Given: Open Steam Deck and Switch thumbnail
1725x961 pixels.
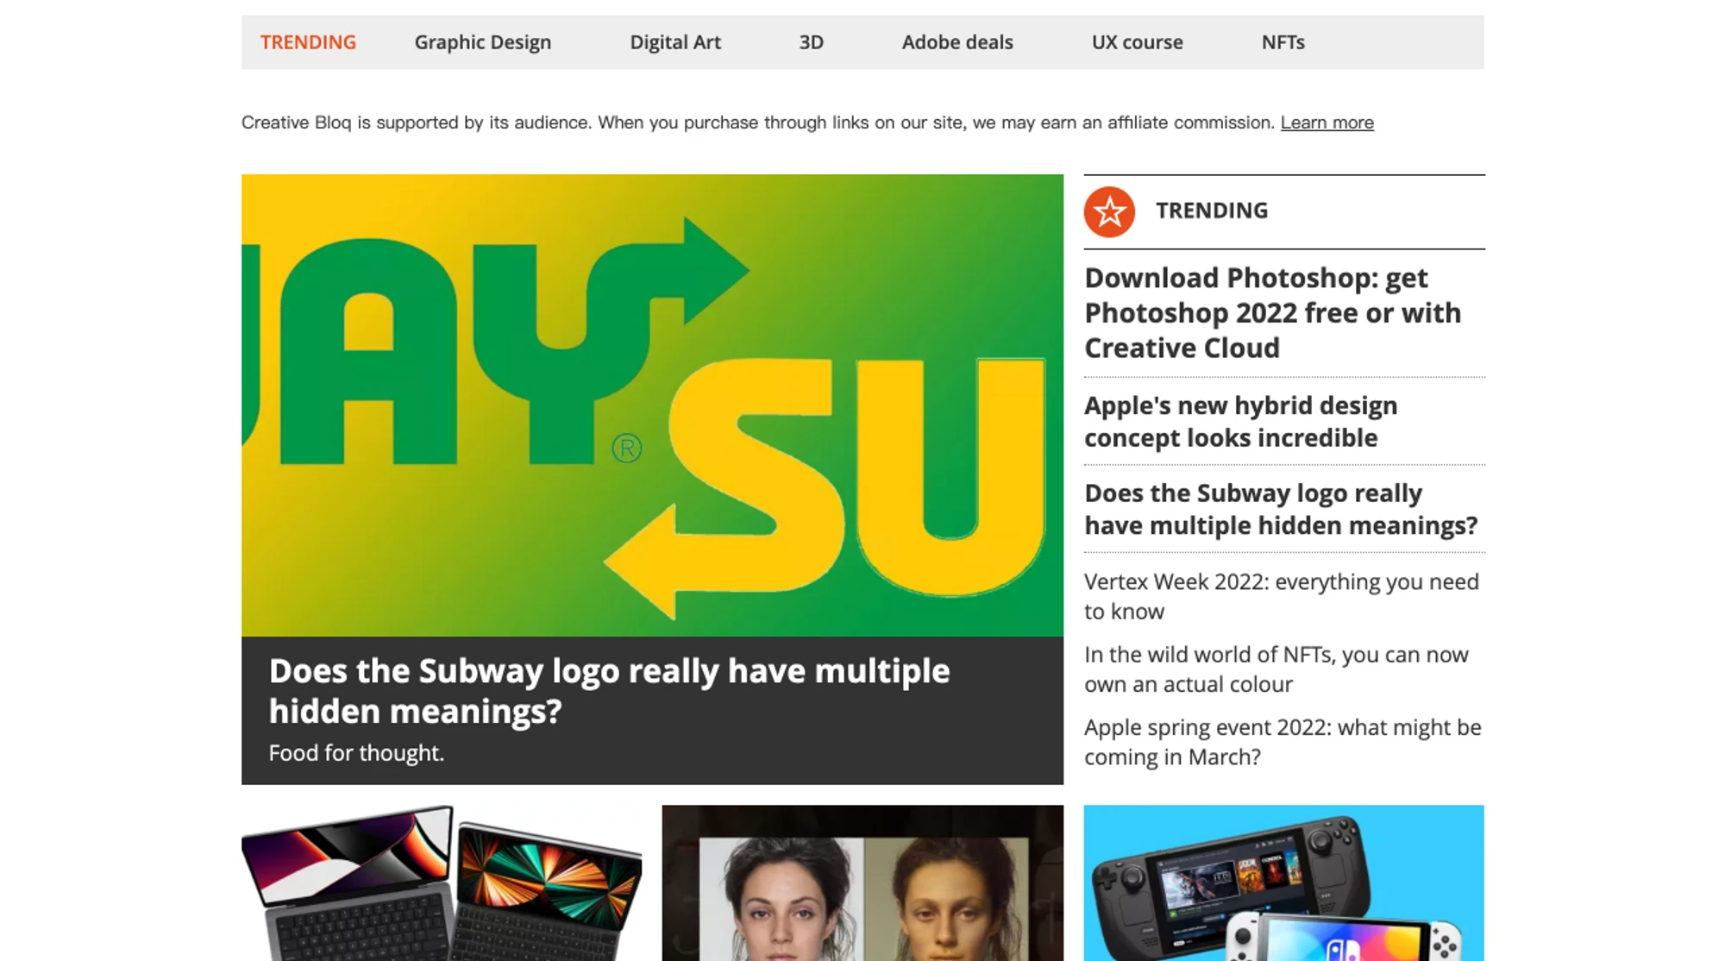Looking at the screenshot, I should tap(1283, 882).
